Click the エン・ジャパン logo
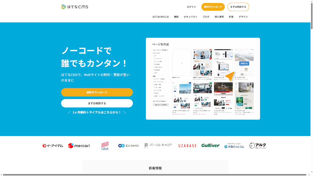 [128, 146]
